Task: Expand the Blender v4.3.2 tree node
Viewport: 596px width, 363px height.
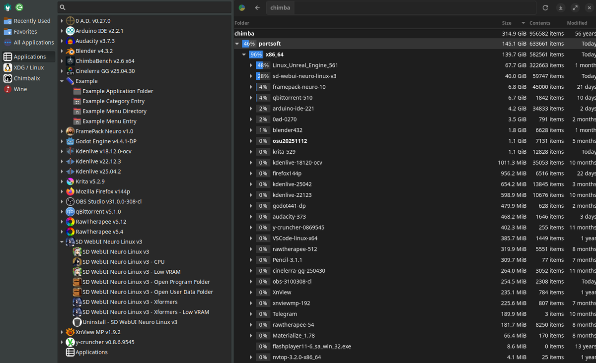Action: (62, 51)
